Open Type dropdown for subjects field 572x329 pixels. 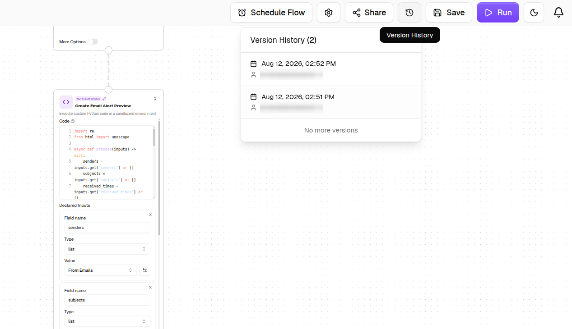[x=107, y=321]
